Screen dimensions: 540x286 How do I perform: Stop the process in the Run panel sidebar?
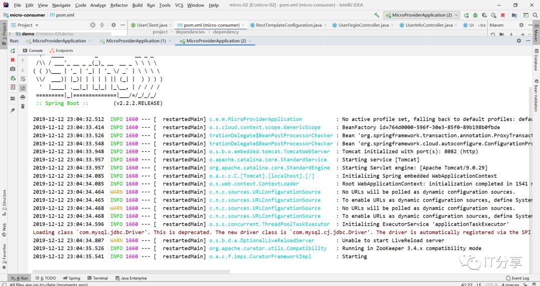click(12, 60)
